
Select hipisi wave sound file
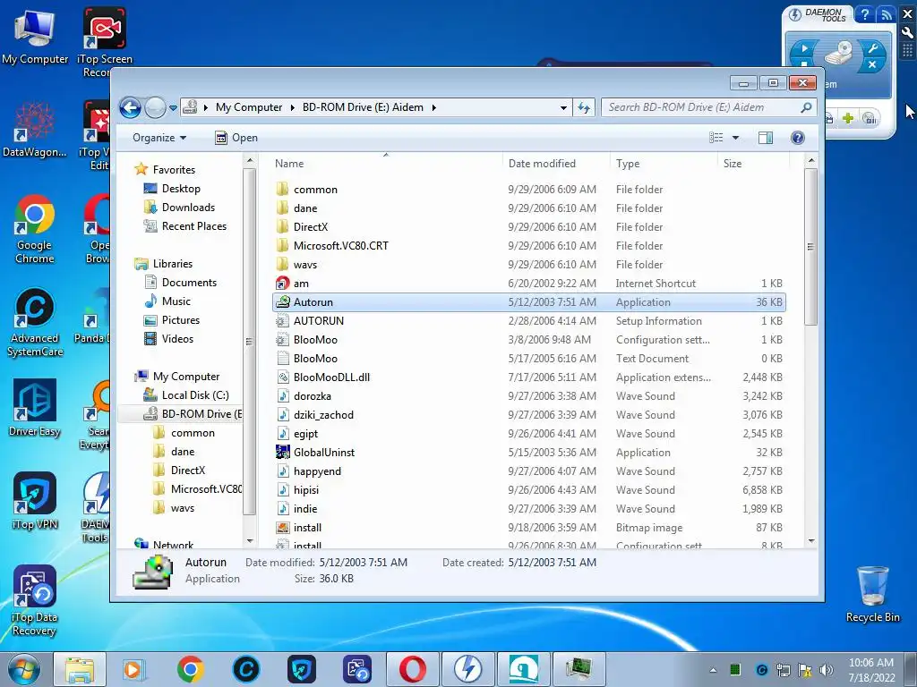[x=528, y=490]
